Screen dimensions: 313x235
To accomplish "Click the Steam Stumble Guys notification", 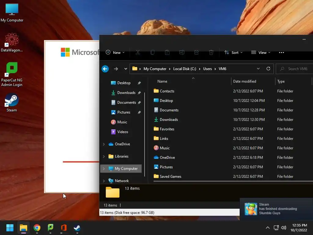I will [276, 209].
